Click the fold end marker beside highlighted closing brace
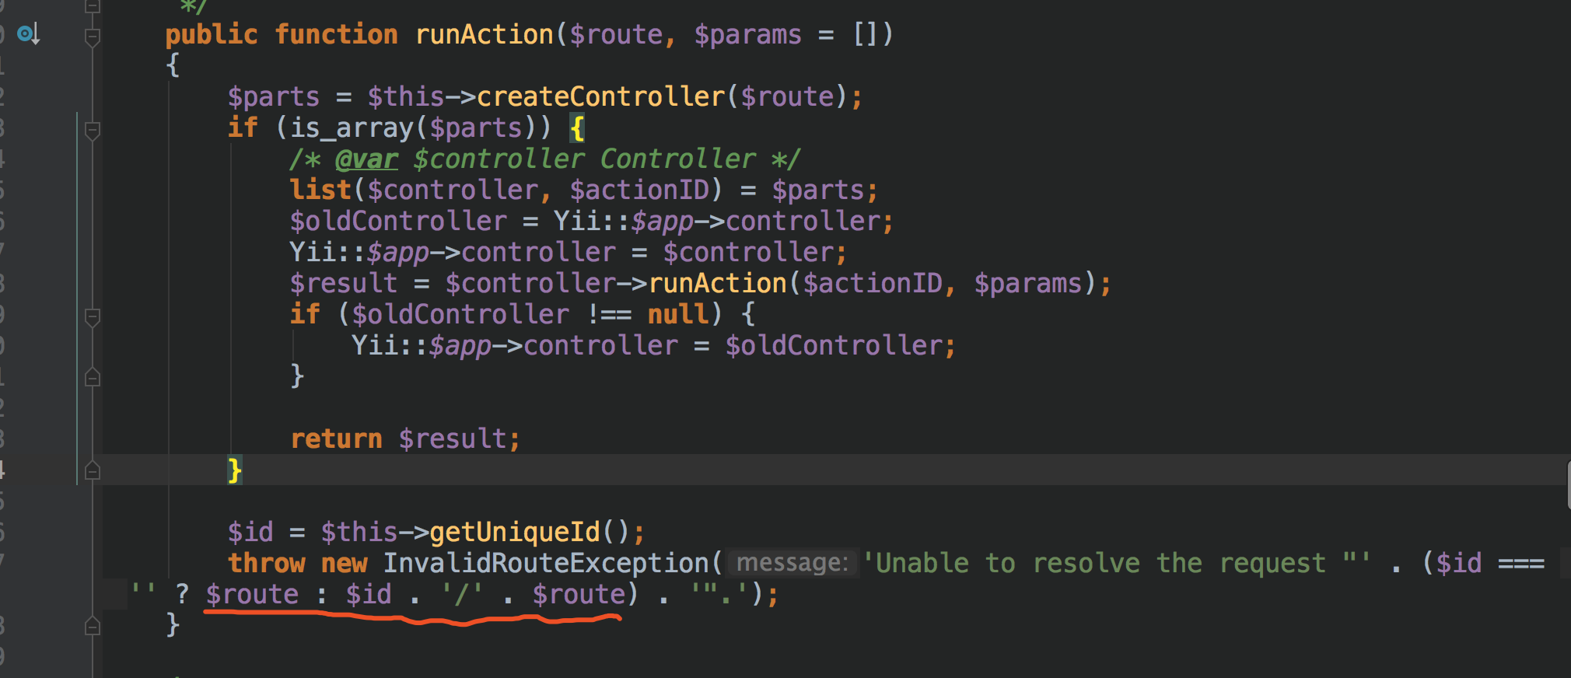The height and width of the screenshot is (678, 1571). 92,471
